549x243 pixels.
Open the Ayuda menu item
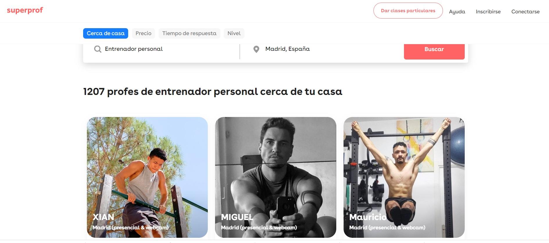[x=457, y=12]
